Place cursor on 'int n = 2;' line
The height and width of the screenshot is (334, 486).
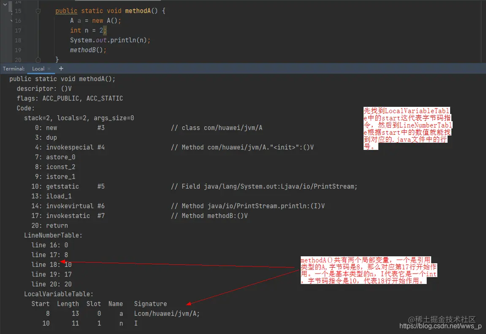tap(88, 30)
